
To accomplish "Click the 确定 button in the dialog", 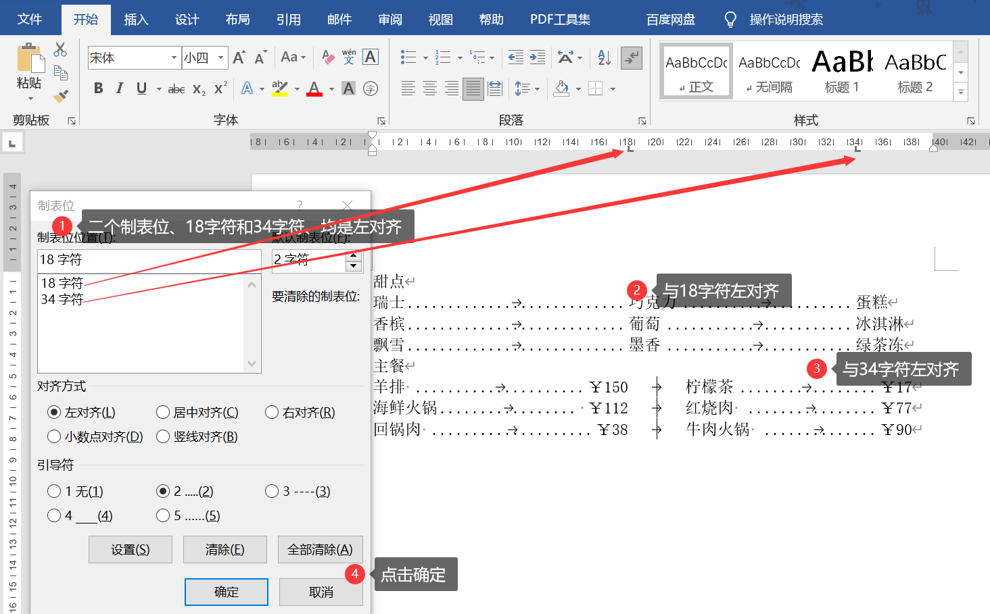I will click(226, 592).
